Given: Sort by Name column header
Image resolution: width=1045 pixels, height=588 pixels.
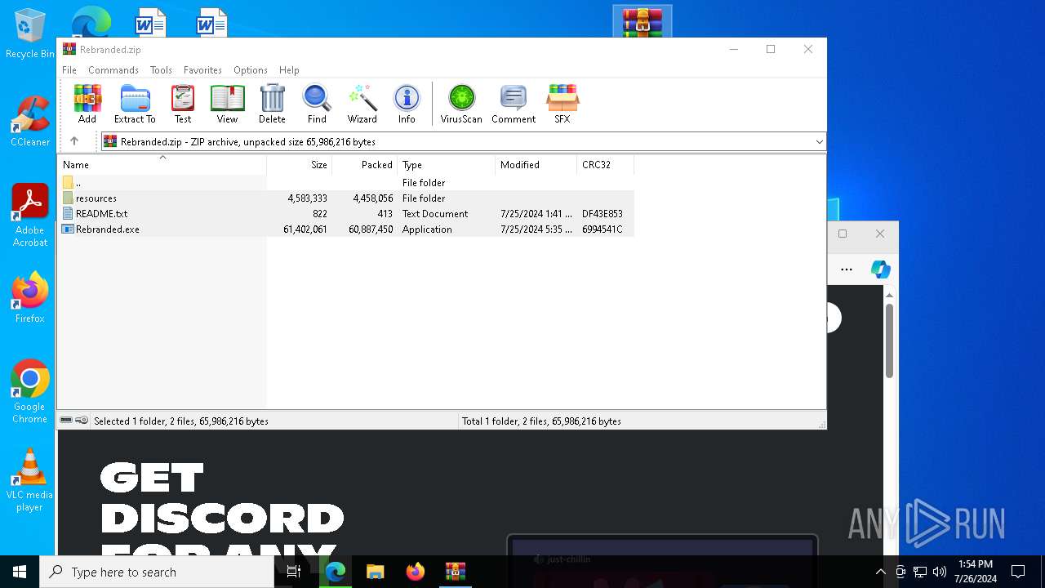Looking at the screenshot, I should click(x=162, y=165).
